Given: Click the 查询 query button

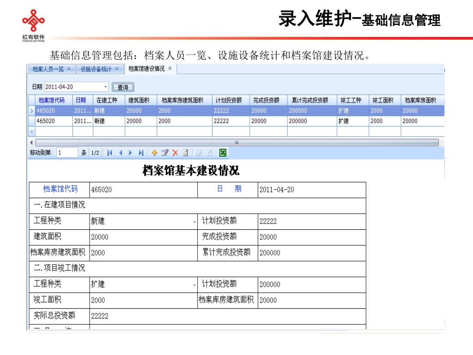Looking at the screenshot, I should click(123, 87).
